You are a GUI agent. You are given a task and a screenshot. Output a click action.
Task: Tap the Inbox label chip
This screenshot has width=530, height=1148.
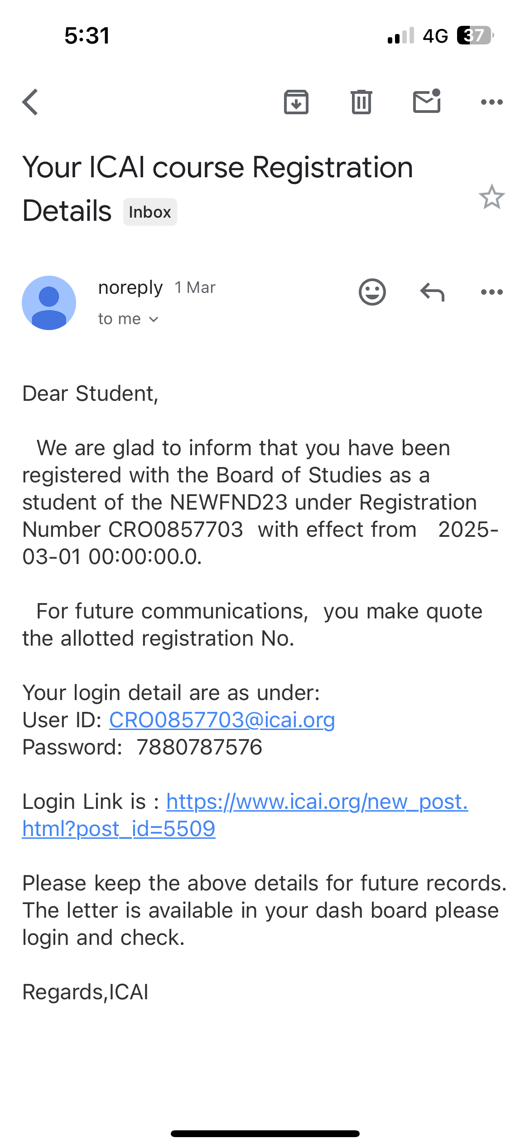(150, 212)
